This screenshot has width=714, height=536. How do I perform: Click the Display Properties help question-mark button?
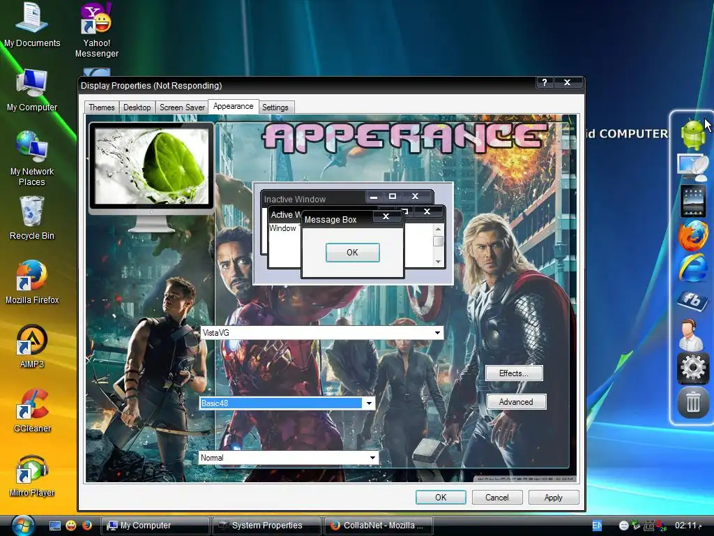coord(545,82)
